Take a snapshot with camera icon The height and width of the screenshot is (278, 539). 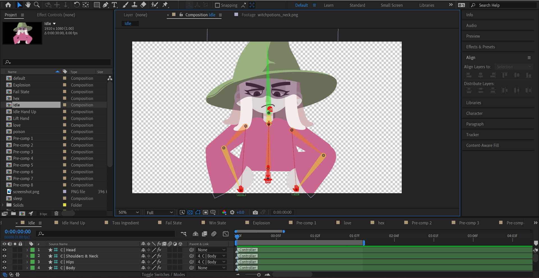tap(255, 213)
